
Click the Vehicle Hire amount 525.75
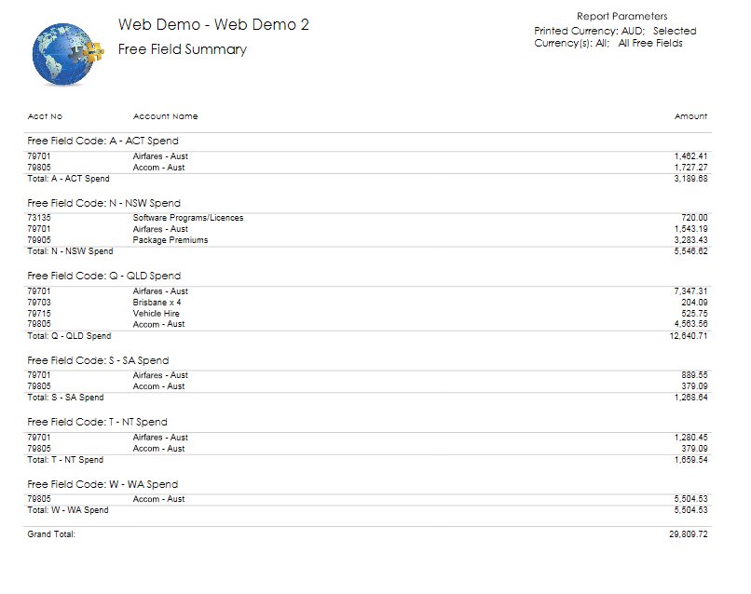coord(694,314)
